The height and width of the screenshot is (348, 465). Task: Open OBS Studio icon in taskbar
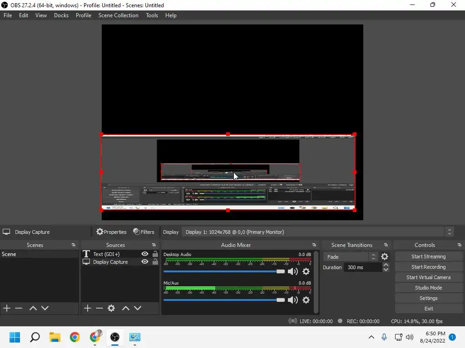(x=115, y=337)
